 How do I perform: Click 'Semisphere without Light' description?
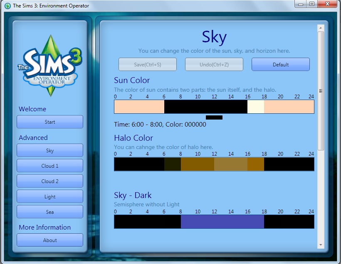point(146,204)
